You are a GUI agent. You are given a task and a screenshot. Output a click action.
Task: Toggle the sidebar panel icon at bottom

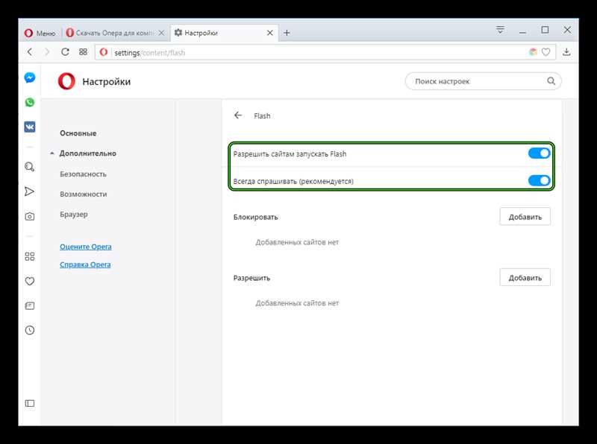(30, 403)
